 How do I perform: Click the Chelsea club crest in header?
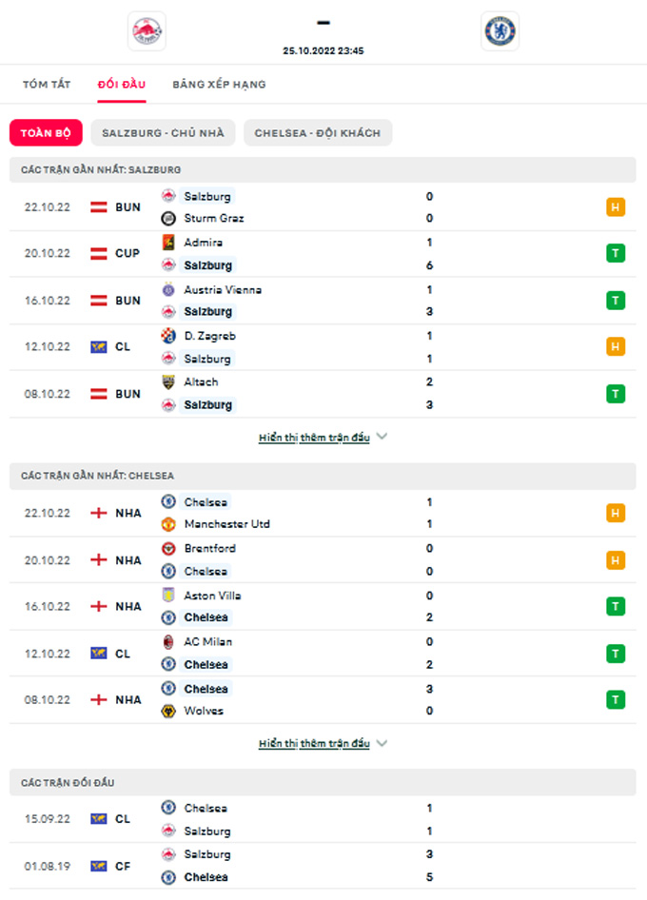(x=499, y=31)
